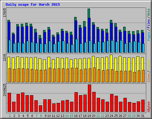The height and width of the screenshot is (119, 152).
Task: Click the "Files" legend label
Action: [149, 24]
